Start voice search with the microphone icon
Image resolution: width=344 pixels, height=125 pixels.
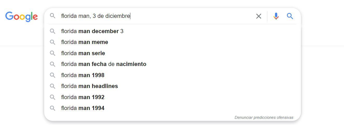pyautogui.click(x=276, y=16)
